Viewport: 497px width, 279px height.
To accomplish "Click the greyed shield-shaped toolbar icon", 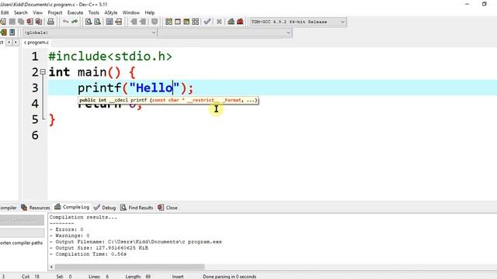I will [x=155, y=22].
